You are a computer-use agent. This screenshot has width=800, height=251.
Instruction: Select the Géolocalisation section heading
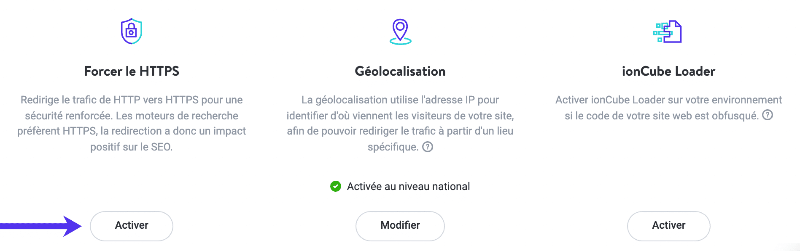[400, 71]
